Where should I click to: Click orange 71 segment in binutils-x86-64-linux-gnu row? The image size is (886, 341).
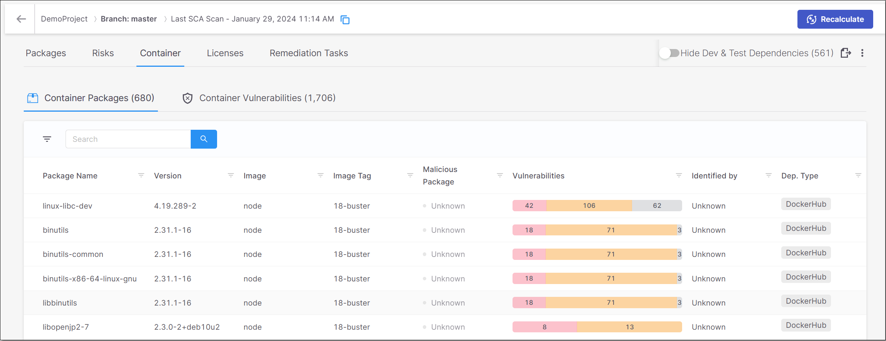pyautogui.click(x=611, y=278)
